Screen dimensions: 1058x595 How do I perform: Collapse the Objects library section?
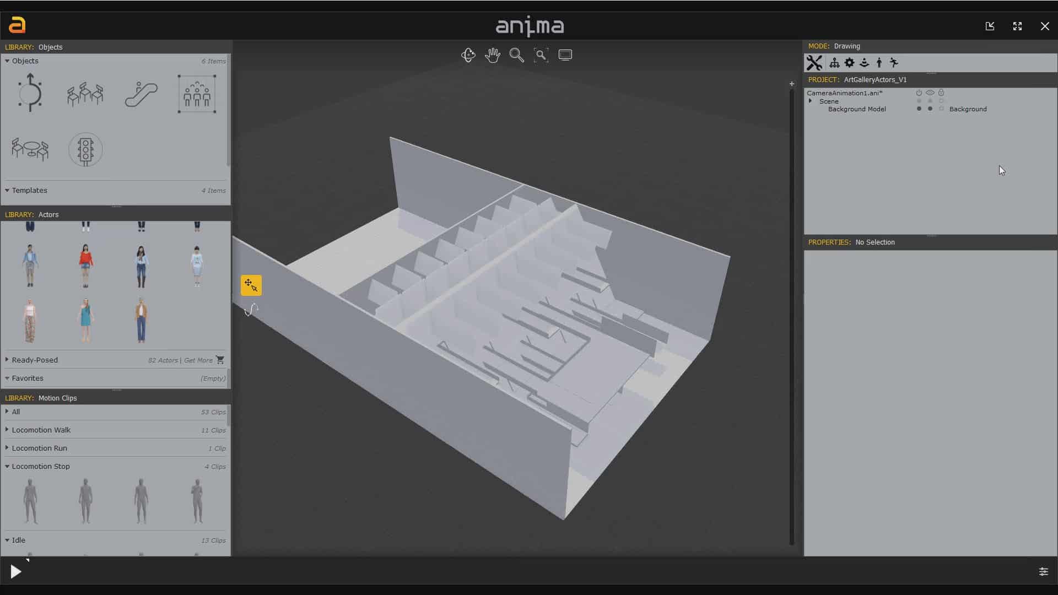point(7,61)
